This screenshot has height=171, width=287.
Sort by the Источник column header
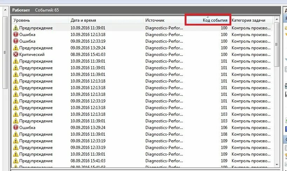(164, 20)
